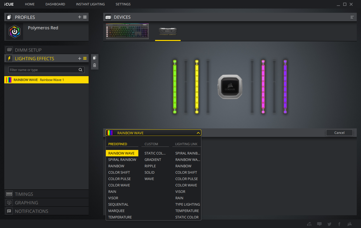Click the Filter name or type field
Viewport: 361px width, 228px height.
click(43, 70)
